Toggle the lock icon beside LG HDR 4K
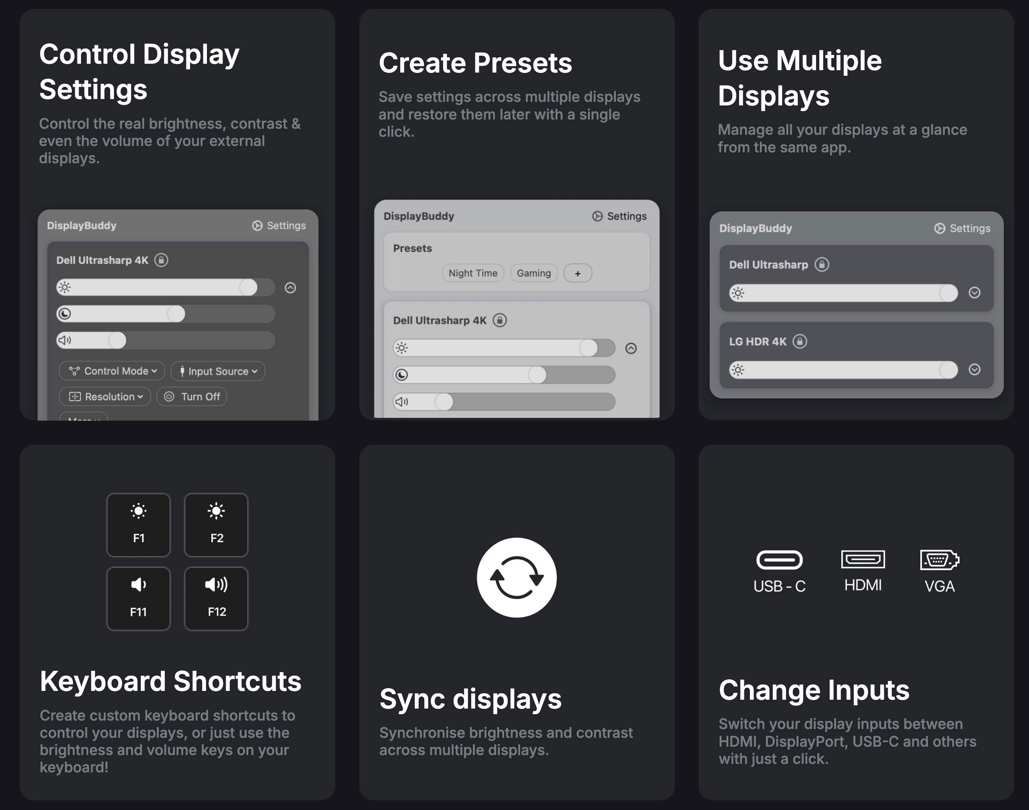Viewport: 1029px width, 810px height. (800, 342)
